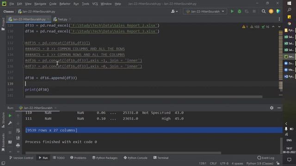Jump to next highlighted error arrow
296x166 pixels.
tap(279, 27)
